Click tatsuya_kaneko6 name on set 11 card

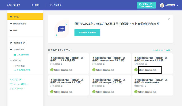click(61, 70)
